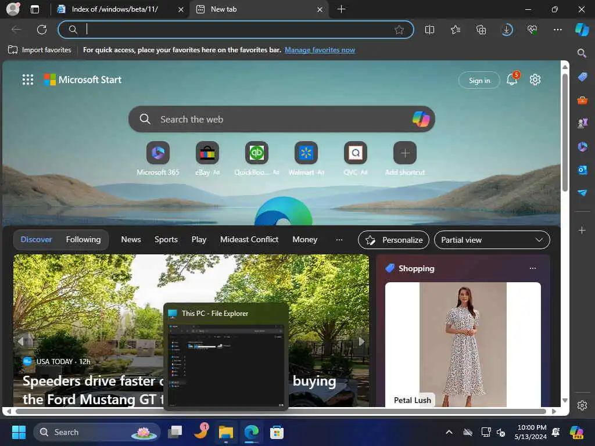Open the Microsoft 365 shortcut tile
This screenshot has width=595, height=446.
pos(158,153)
